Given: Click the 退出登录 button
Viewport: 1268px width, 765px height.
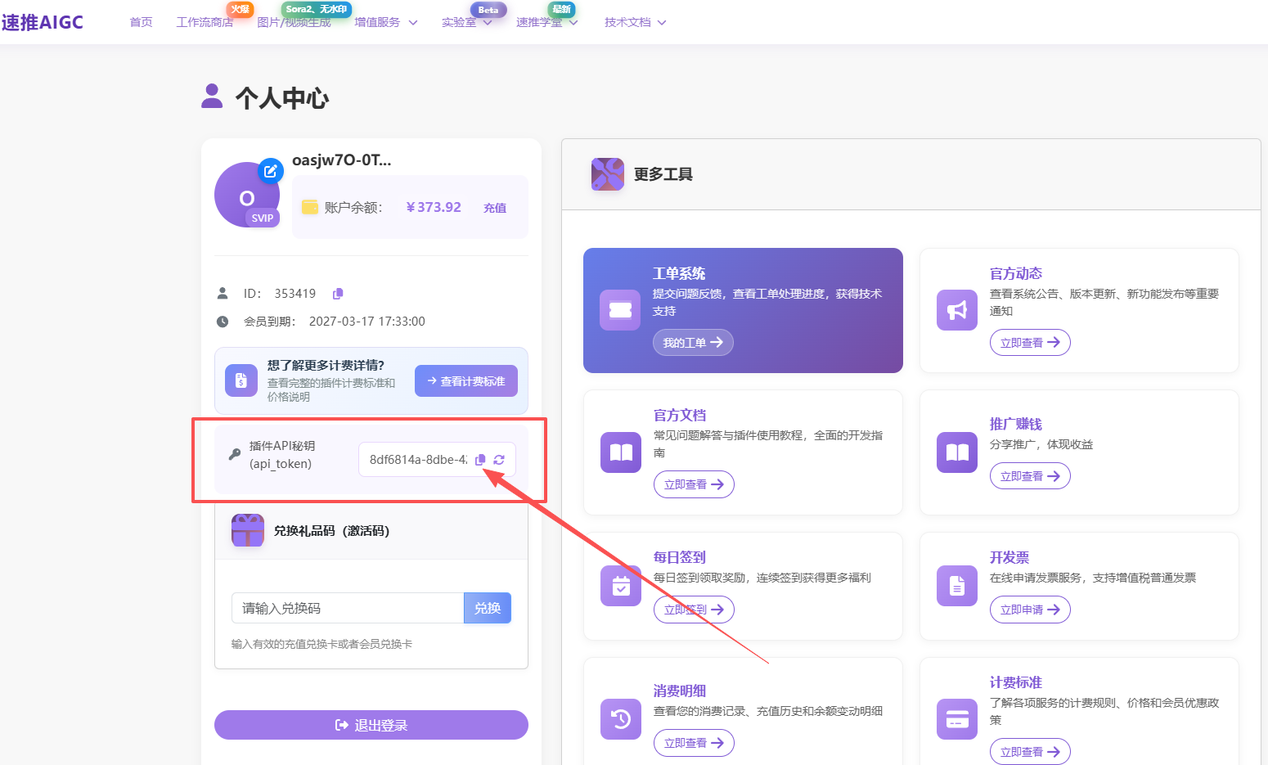Looking at the screenshot, I should 371,725.
